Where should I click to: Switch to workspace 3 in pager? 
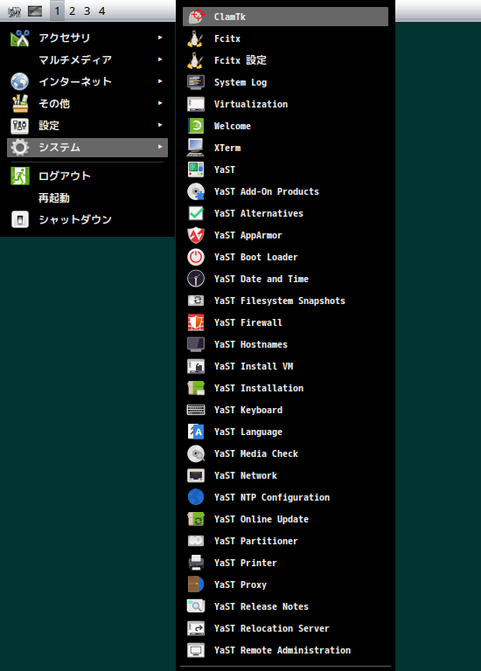pos(87,10)
